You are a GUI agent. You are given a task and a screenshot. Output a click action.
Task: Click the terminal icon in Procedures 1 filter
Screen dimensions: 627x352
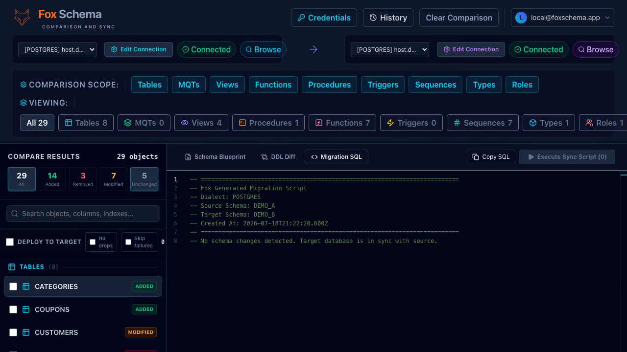coord(242,123)
